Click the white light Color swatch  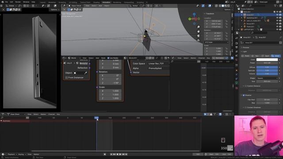click(267, 60)
